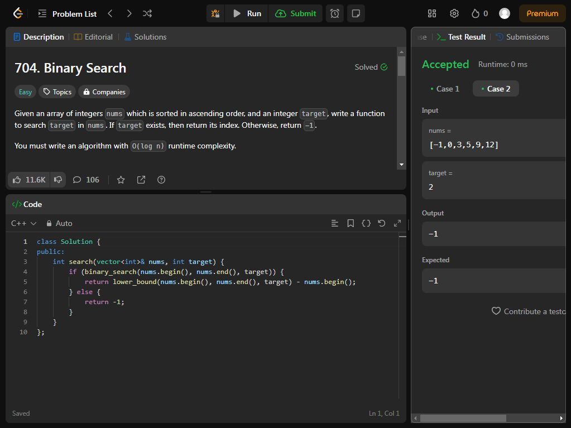Click the Easy difficulty tag
This screenshot has width=571, height=428.
pos(25,92)
